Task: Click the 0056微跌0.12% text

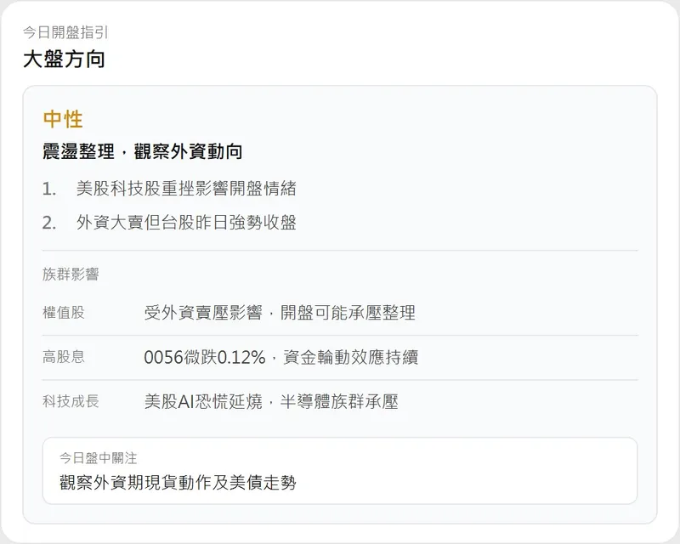Action: coord(204,358)
